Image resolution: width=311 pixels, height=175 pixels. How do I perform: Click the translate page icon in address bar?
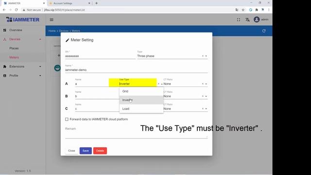[237, 10]
